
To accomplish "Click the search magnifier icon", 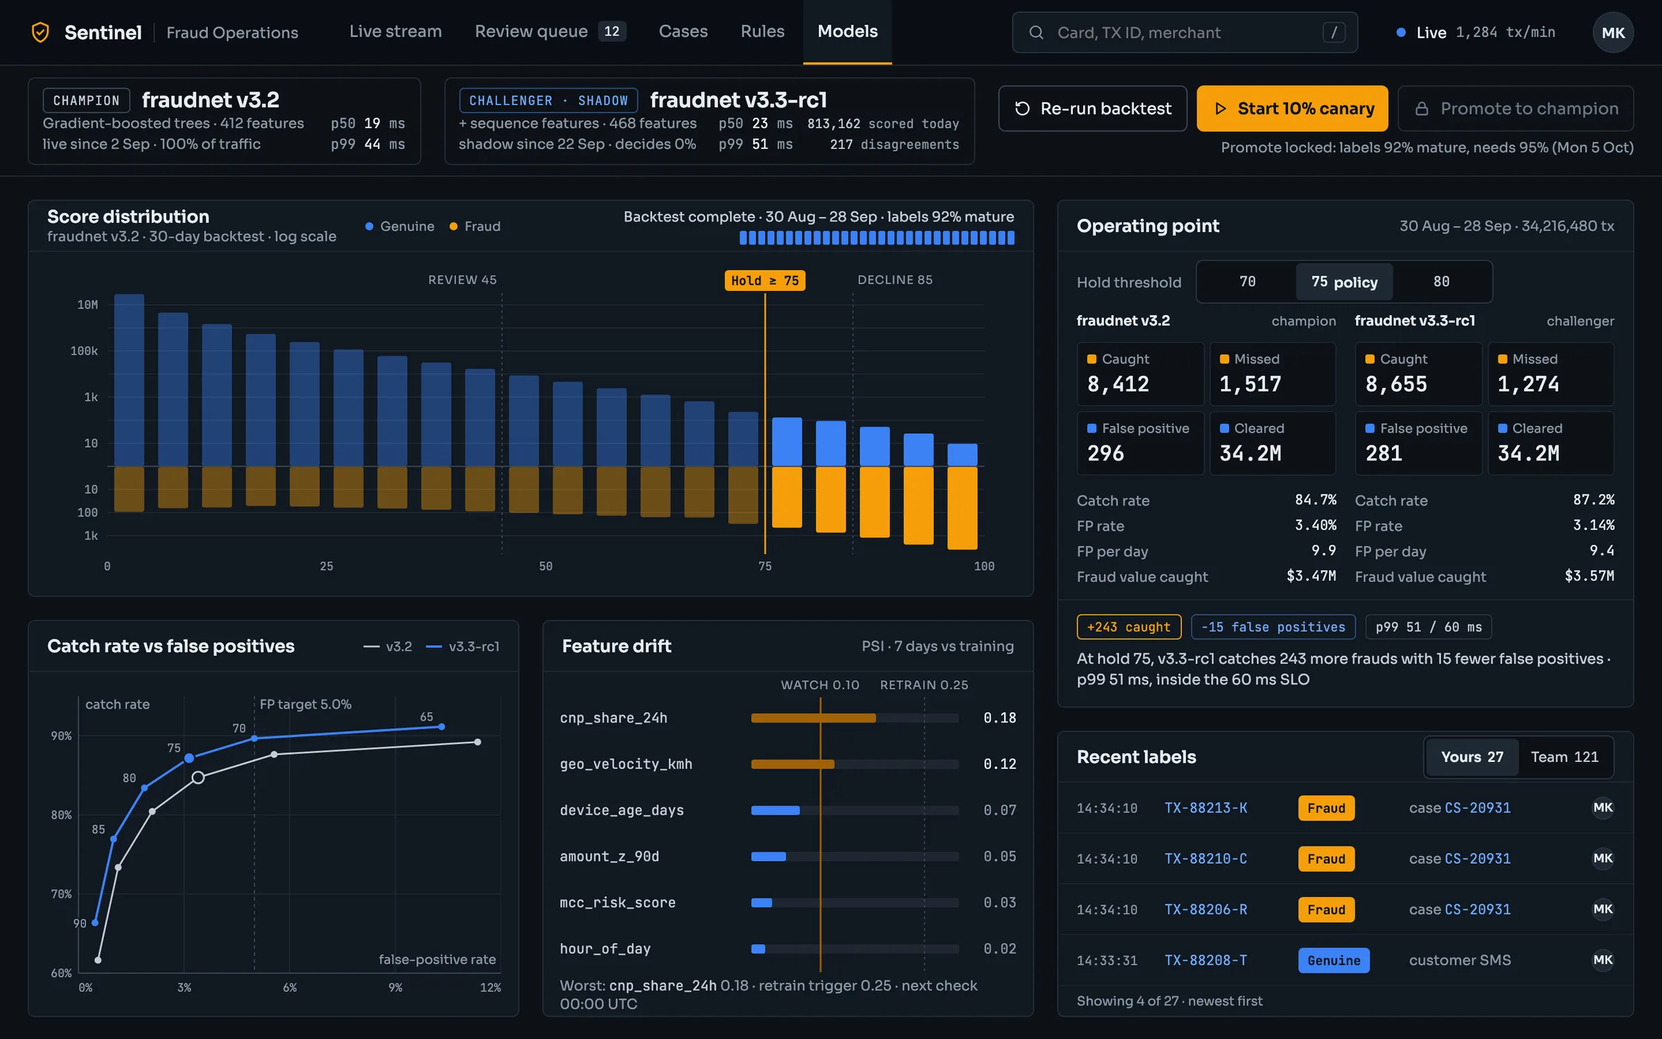I will tap(1036, 33).
